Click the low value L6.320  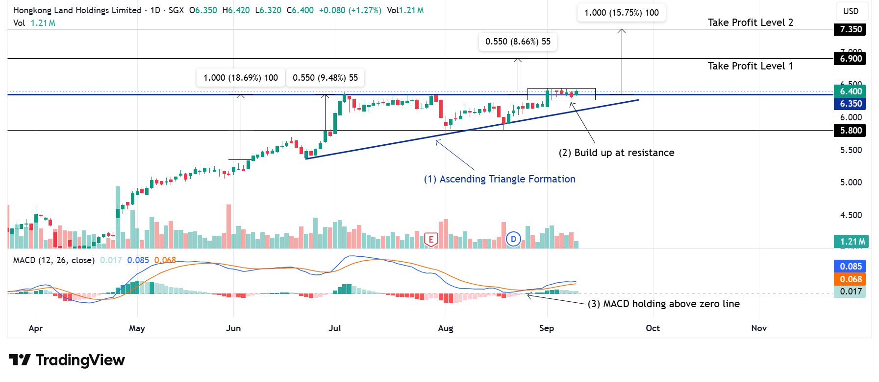coord(268,10)
